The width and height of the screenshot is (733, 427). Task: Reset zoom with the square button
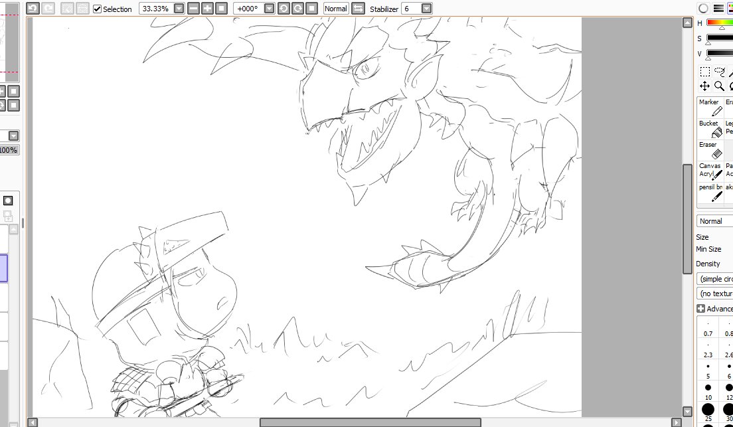point(222,9)
